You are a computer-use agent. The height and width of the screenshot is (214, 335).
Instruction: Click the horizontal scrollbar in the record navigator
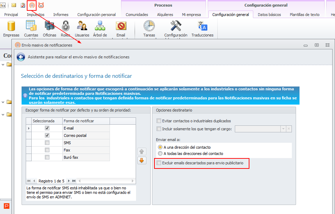coord(106,181)
